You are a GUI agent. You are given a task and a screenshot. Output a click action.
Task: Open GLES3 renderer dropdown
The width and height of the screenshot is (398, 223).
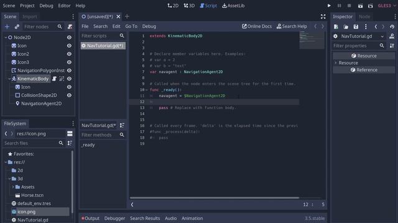387,6
